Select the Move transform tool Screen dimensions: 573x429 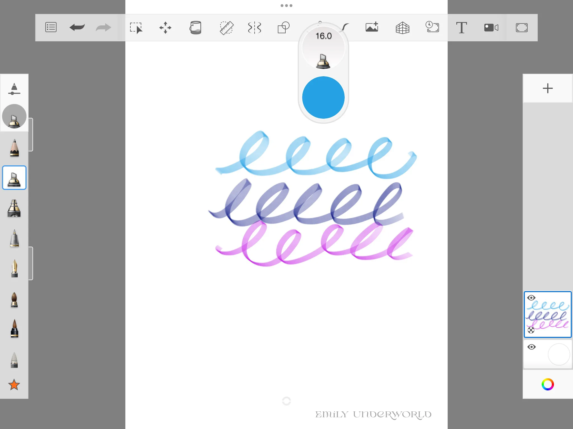pyautogui.click(x=166, y=27)
